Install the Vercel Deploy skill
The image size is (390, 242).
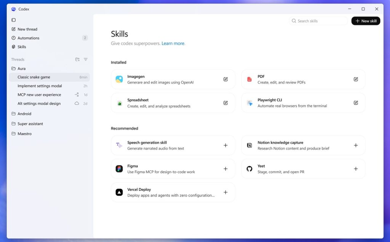(x=225, y=192)
